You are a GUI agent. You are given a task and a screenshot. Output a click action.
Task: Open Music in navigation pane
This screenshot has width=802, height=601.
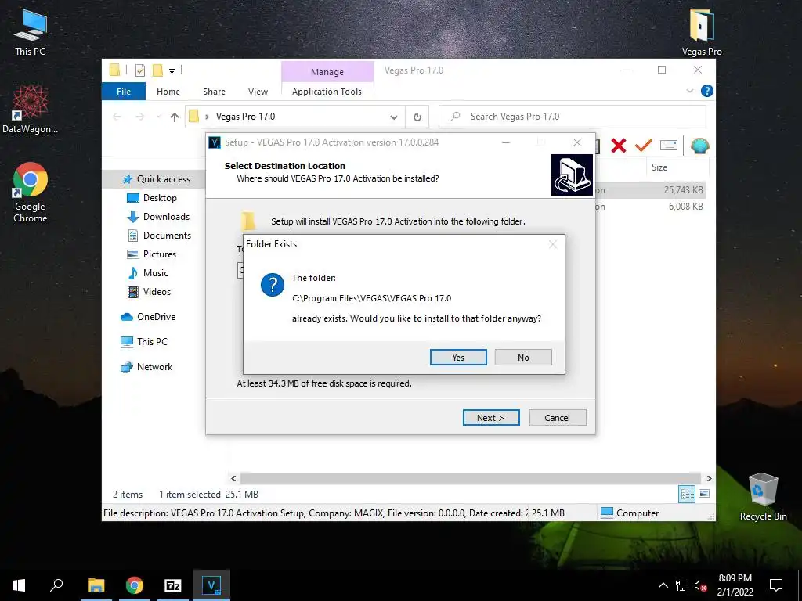[x=156, y=273]
